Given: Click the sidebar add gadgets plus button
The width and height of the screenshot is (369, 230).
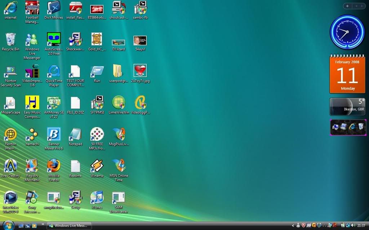Looking at the screenshot, I should pyautogui.click(x=347, y=6).
